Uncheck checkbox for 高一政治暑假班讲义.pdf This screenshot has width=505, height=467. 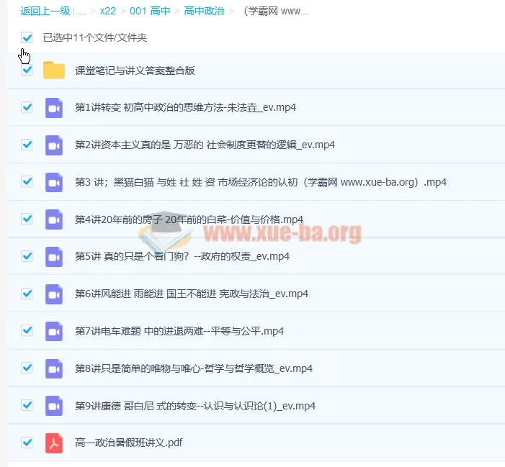27,443
